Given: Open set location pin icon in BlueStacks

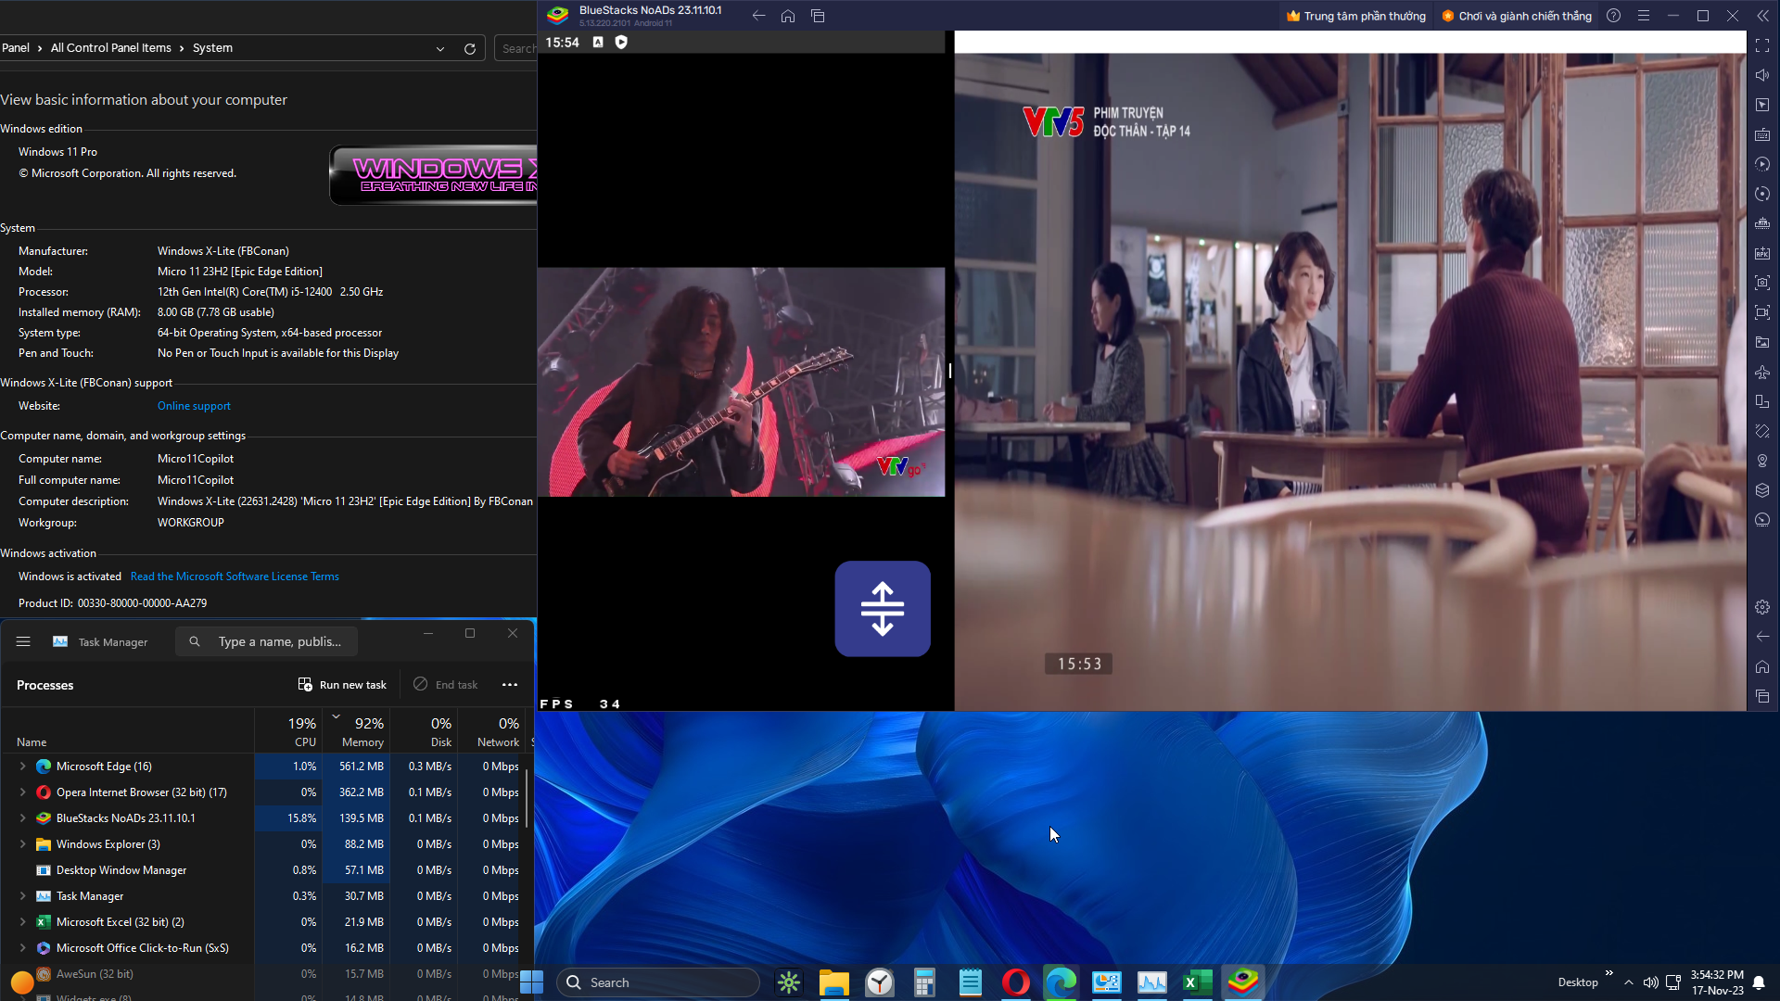Looking at the screenshot, I should click(x=1762, y=461).
